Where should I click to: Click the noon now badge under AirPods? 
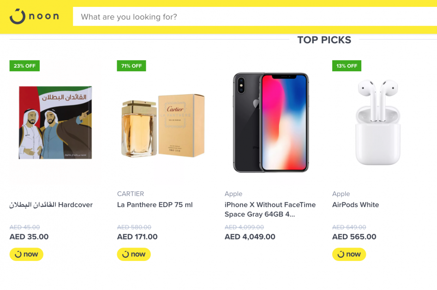349,254
